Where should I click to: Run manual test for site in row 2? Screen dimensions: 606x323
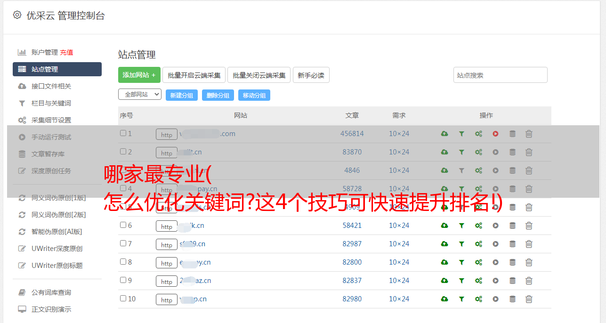495,152
